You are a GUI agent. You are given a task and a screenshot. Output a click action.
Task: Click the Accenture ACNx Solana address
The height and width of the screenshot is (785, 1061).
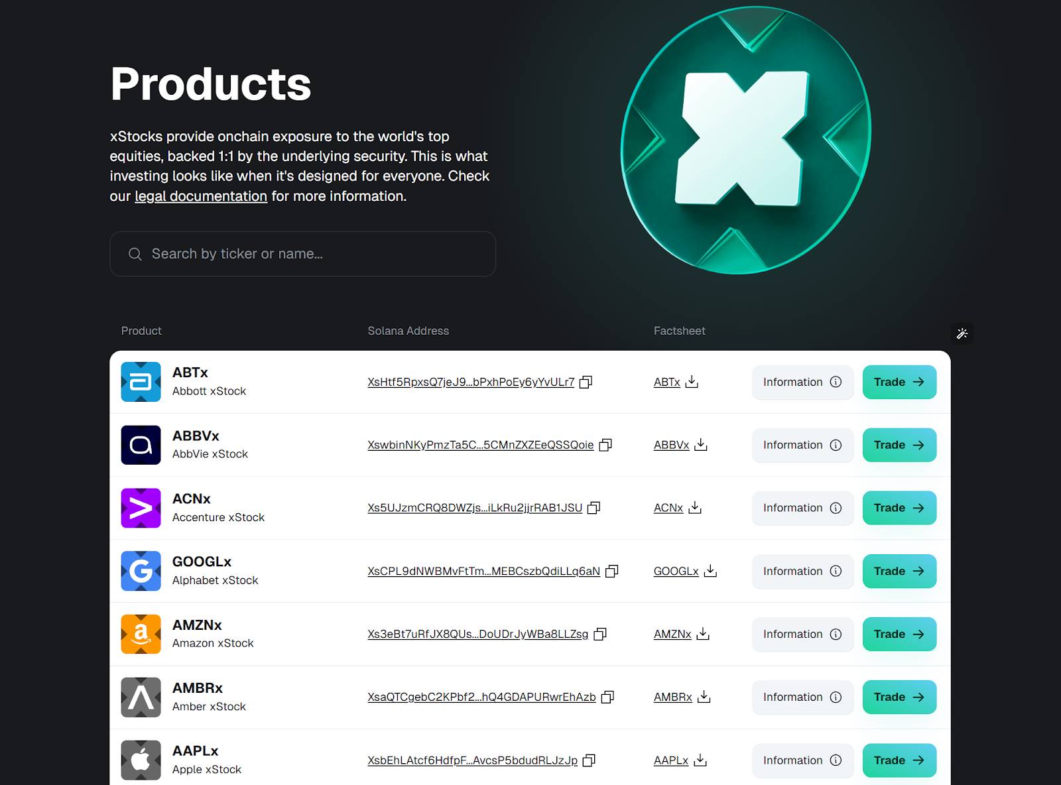click(475, 508)
